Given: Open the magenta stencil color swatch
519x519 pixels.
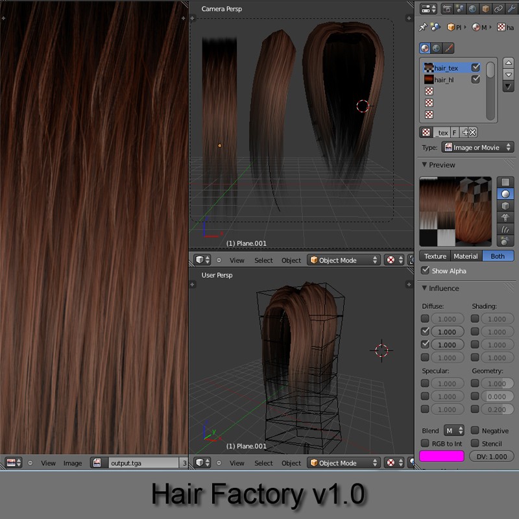Looking at the screenshot, I should (x=441, y=455).
